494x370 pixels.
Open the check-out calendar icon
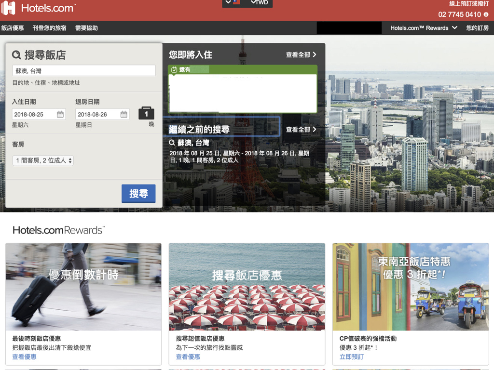pyautogui.click(x=124, y=114)
